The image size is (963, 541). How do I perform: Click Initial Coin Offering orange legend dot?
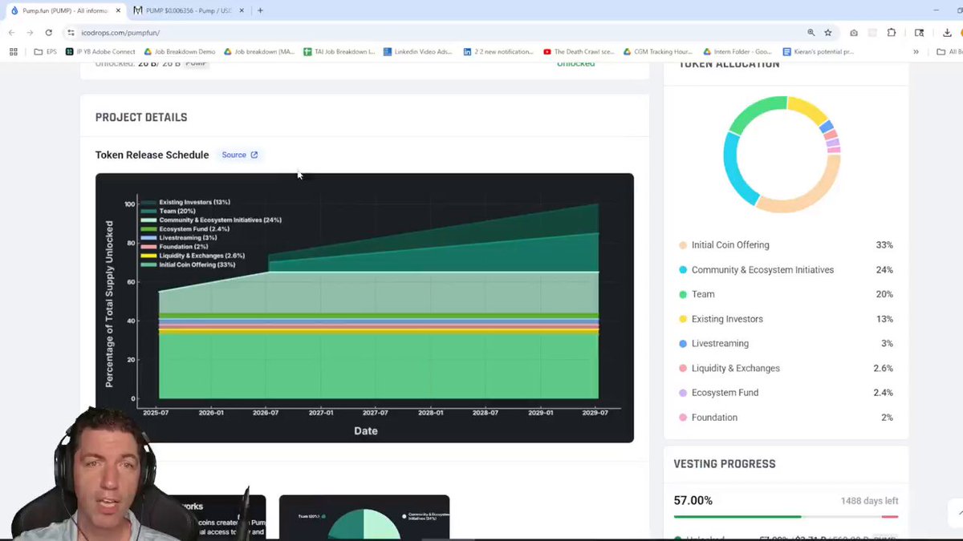click(683, 245)
